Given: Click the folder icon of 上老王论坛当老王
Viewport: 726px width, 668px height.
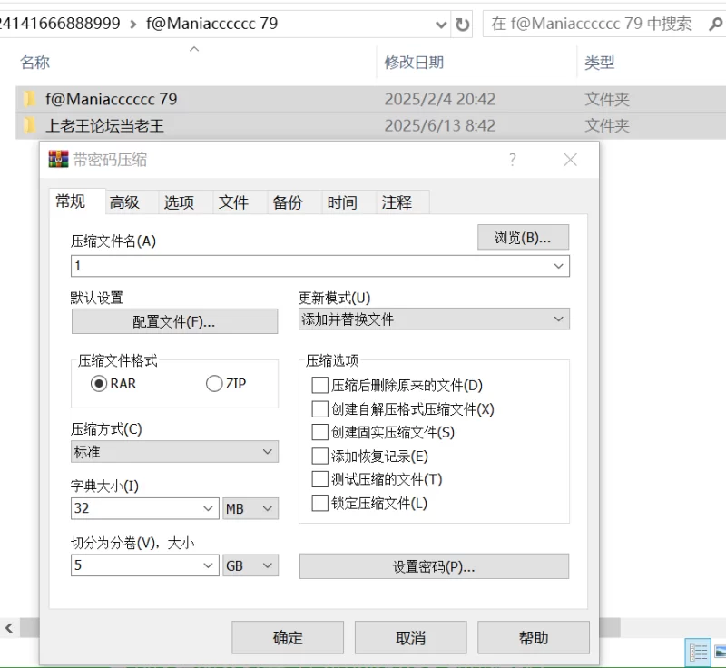Looking at the screenshot, I should coord(29,125).
